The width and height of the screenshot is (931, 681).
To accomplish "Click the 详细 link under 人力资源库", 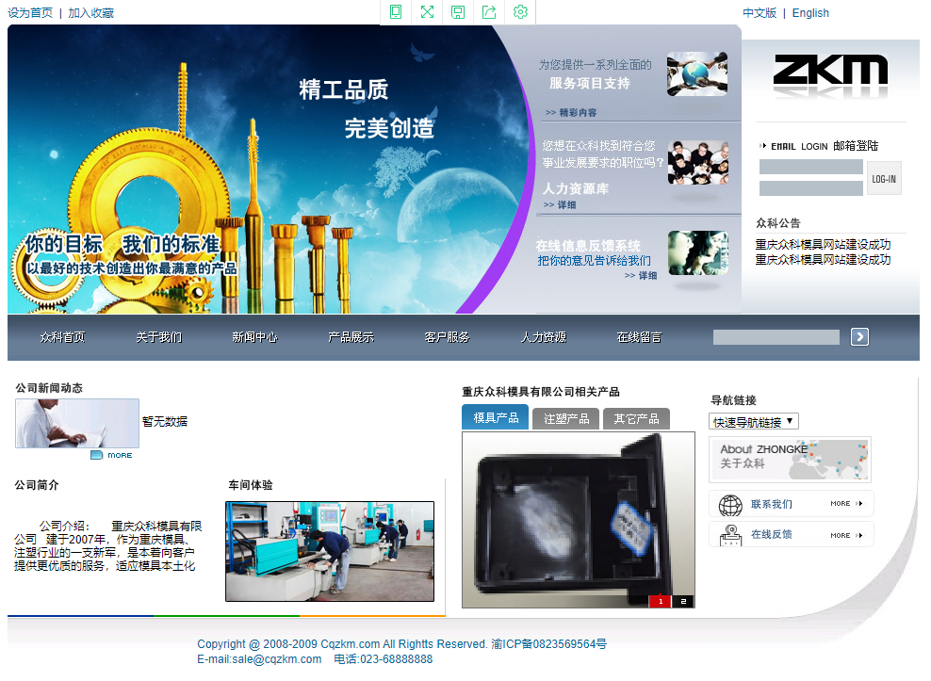I will coord(560,204).
